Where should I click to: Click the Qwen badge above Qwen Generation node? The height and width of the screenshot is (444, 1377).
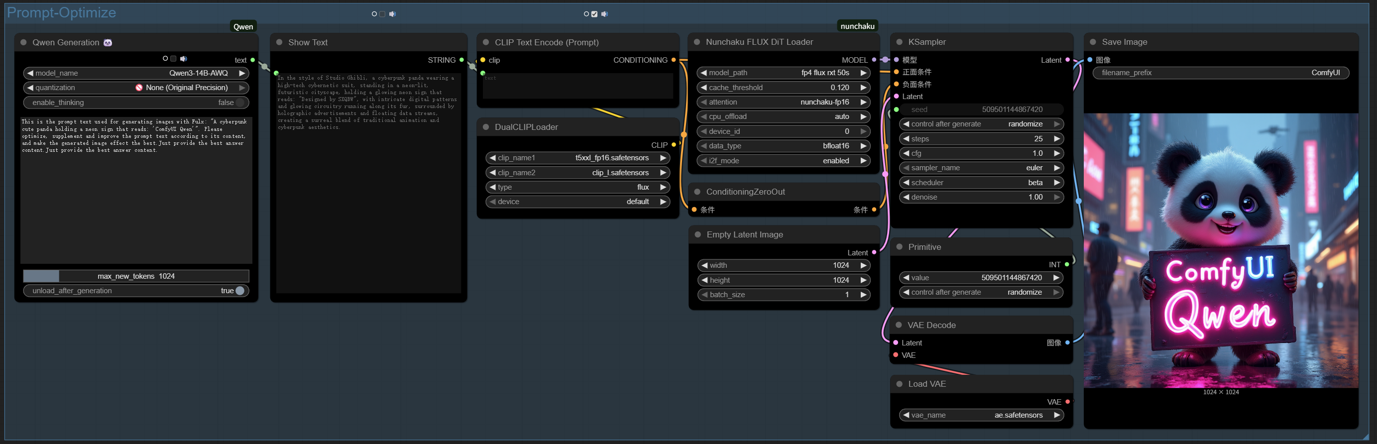point(243,27)
